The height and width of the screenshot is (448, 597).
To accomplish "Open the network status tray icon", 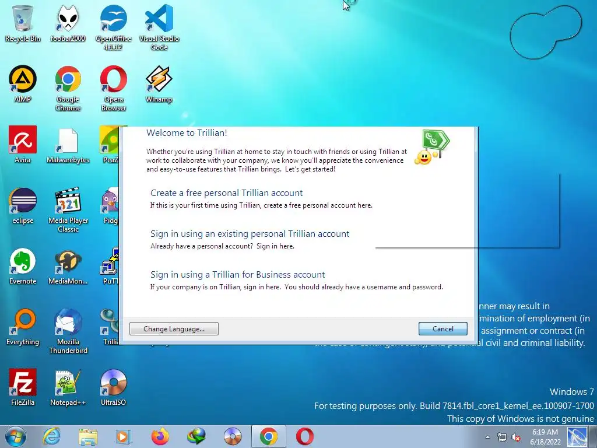I will coord(502,437).
